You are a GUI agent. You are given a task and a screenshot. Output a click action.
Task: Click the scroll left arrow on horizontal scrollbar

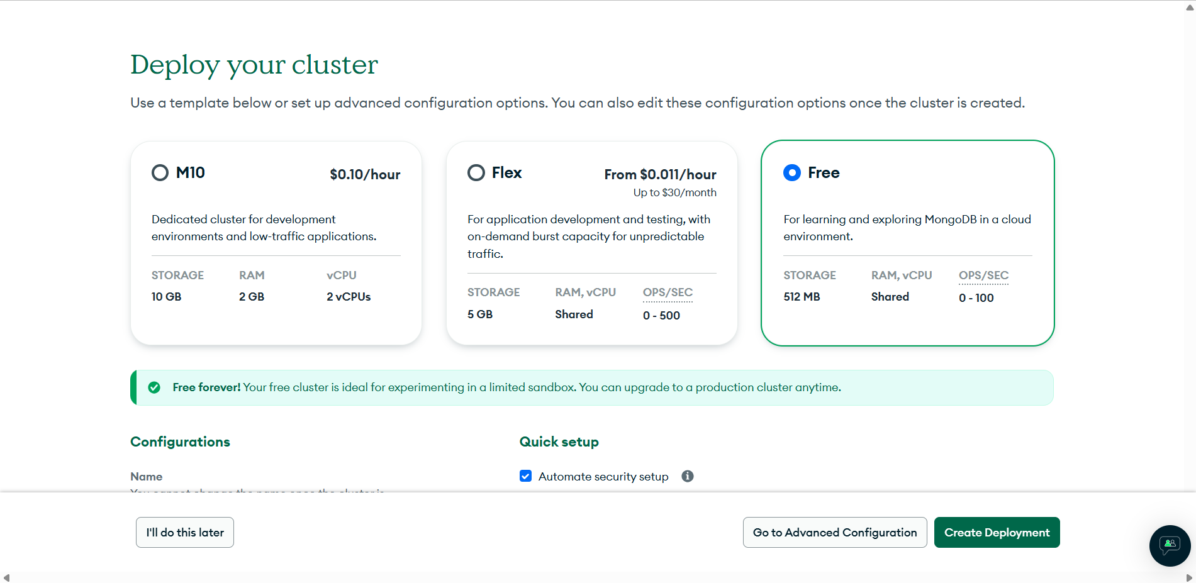pyautogui.click(x=6, y=577)
